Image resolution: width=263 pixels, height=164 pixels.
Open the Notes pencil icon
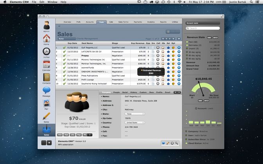click(46, 116)
